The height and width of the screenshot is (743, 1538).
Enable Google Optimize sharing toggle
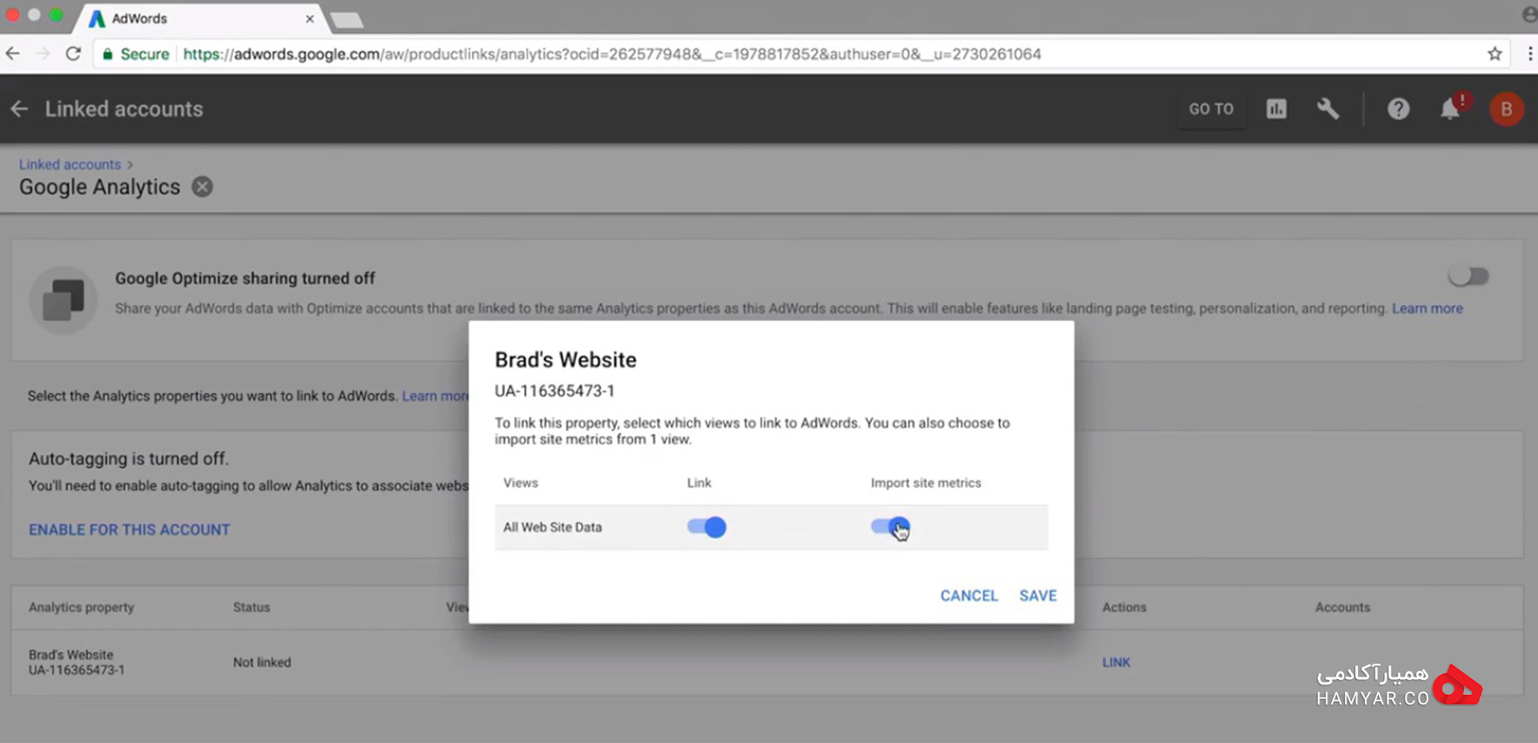coord(1468,276)
